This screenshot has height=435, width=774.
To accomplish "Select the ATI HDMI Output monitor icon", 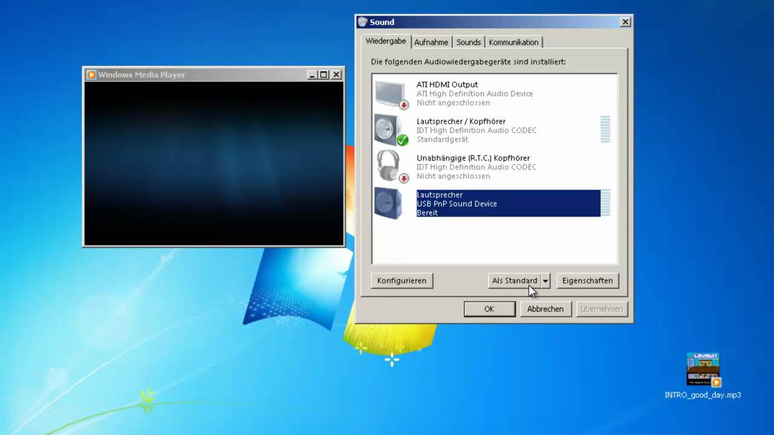I will point(391,94).
